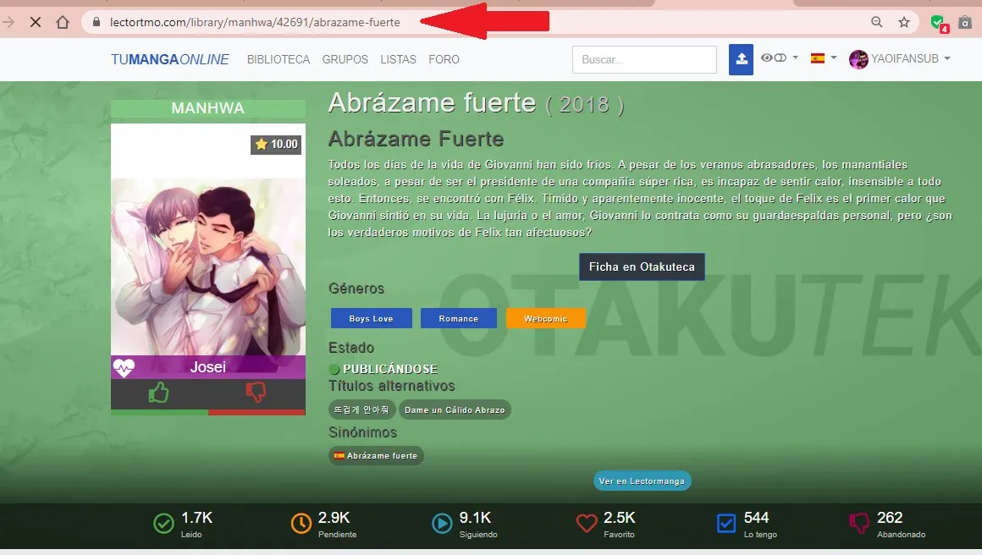The height and width of the screenshot is (555, 982).
Task: Click the blue upload button
Action: pyautogui.click(x=741, y=59)
